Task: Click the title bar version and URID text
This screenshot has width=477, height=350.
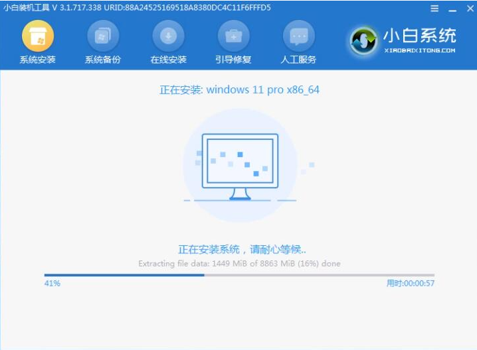Action: pyautogui.click(x=137, y=7)
